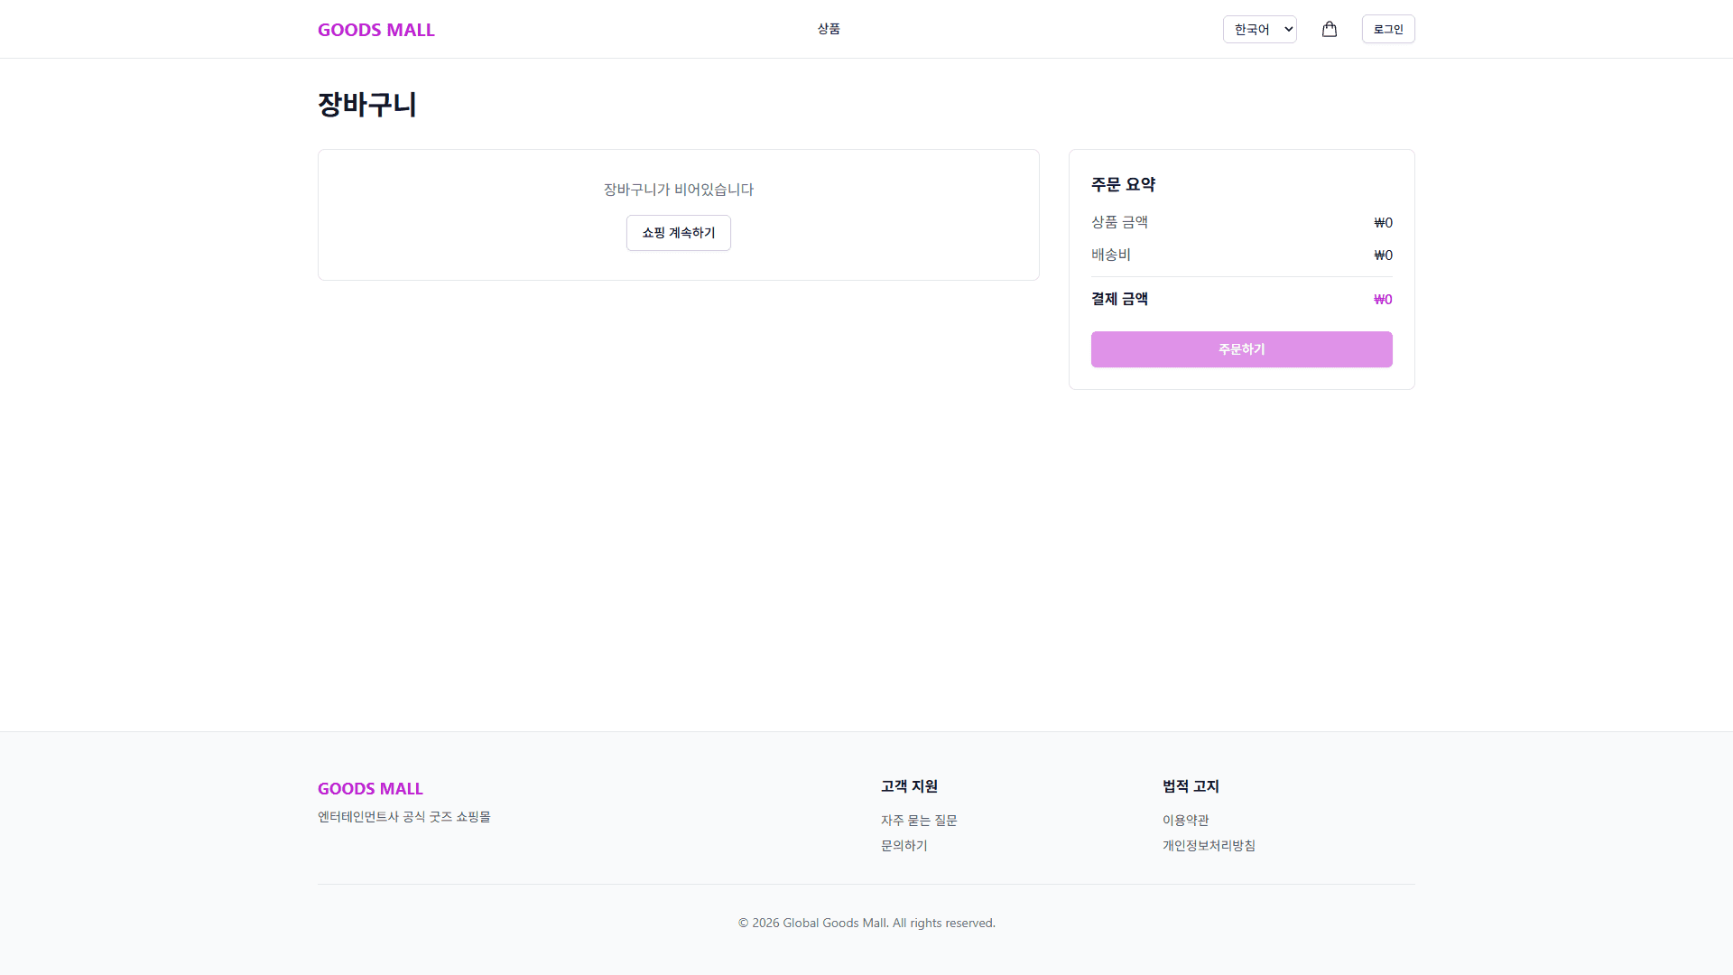The width and height of the screenshot is (1733, 975).
Task: Click the footer GOODS MALL logo
Action: tap(370, 788)
